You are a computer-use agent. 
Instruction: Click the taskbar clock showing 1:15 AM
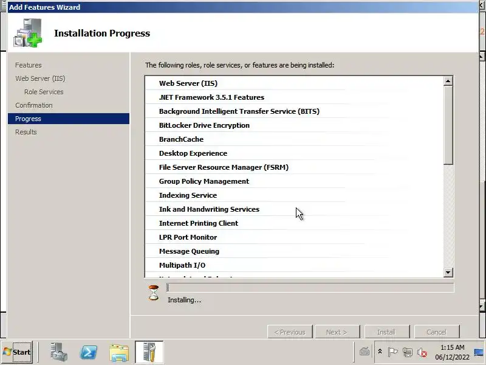click(x=452, y=352)
